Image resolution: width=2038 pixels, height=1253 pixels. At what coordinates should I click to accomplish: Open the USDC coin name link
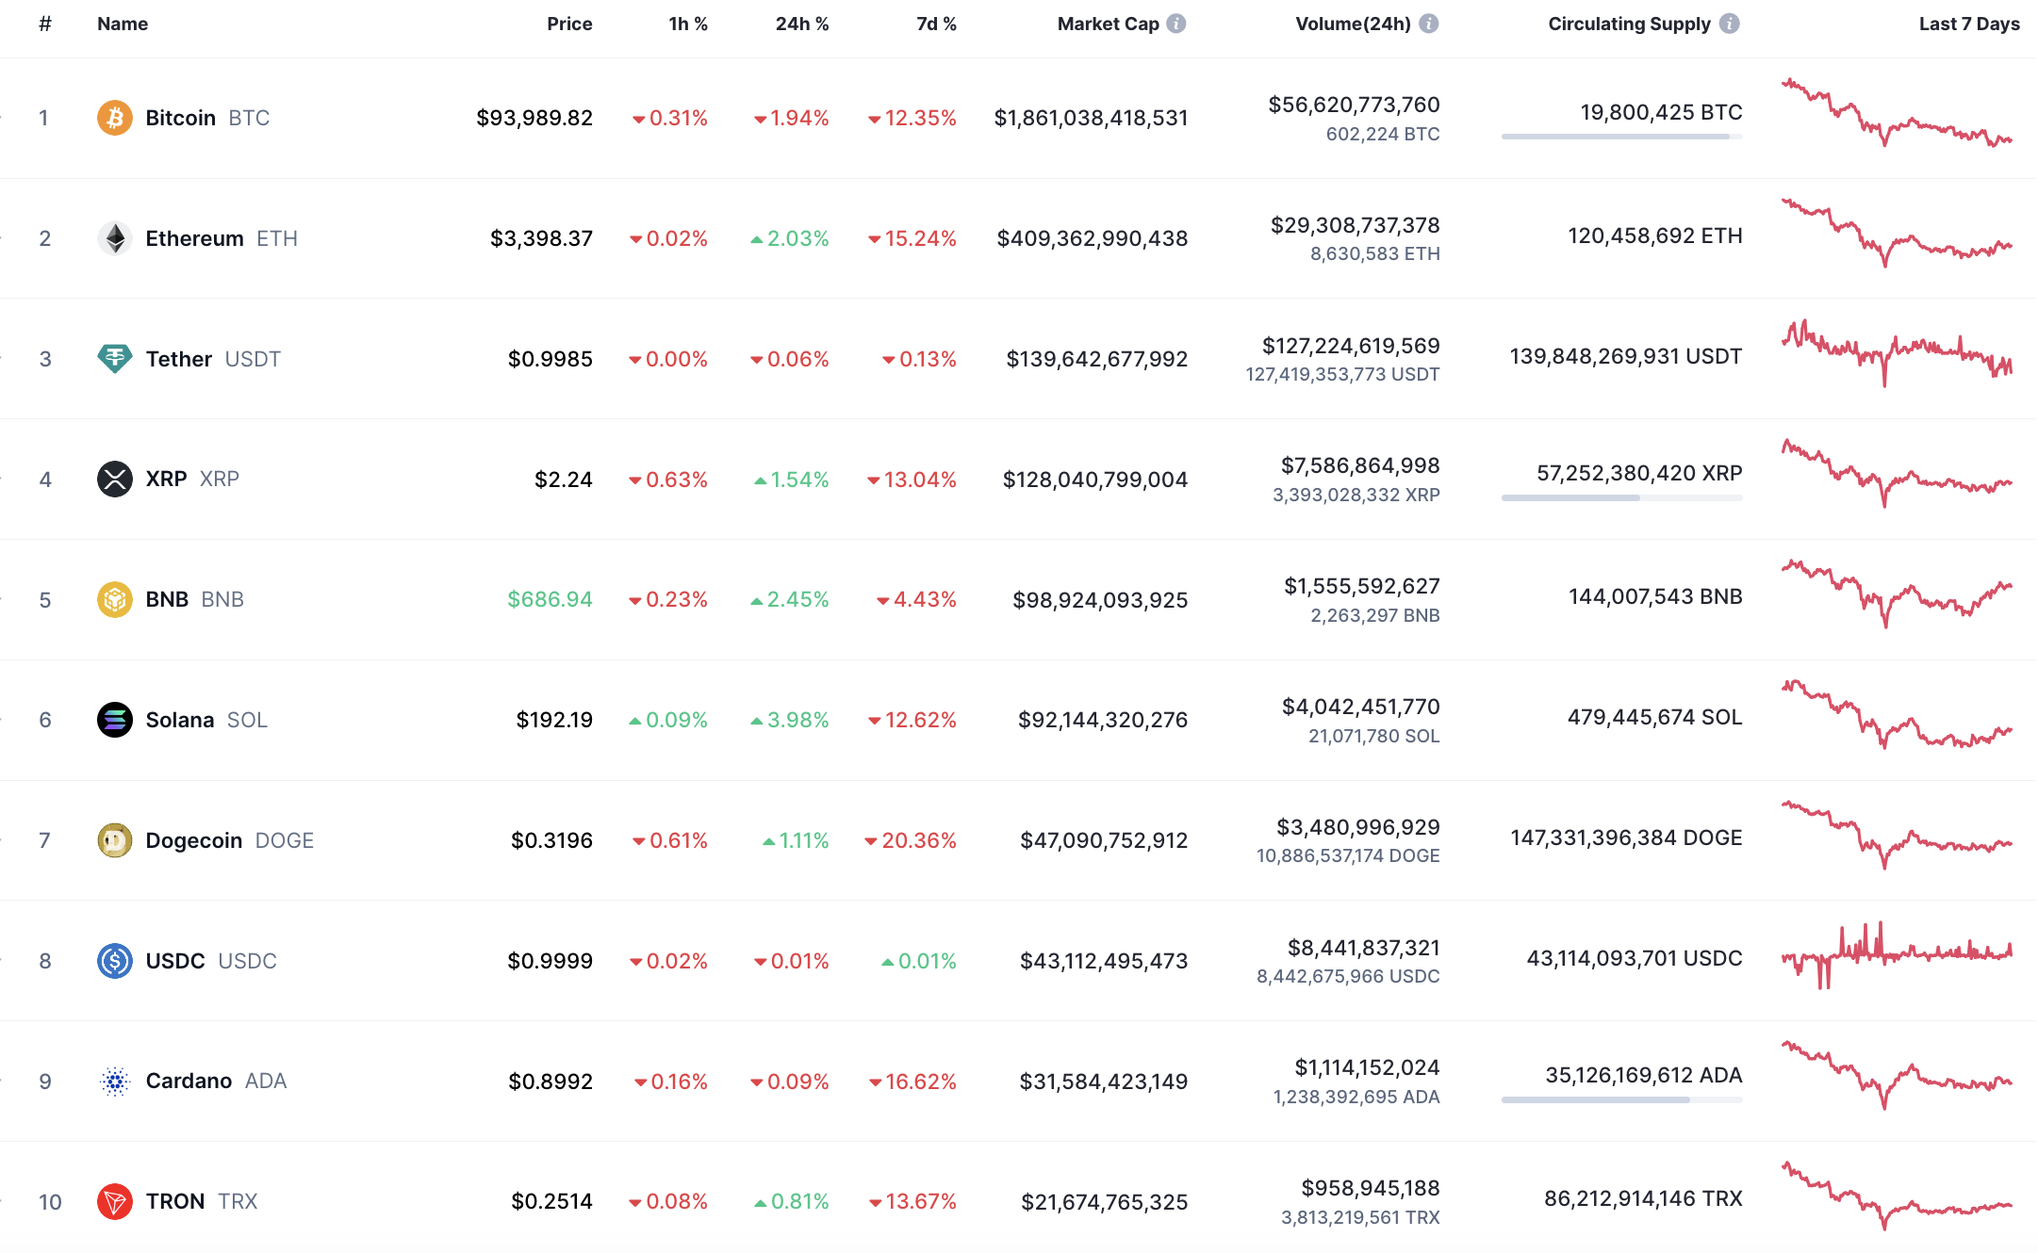click(175, 961)
